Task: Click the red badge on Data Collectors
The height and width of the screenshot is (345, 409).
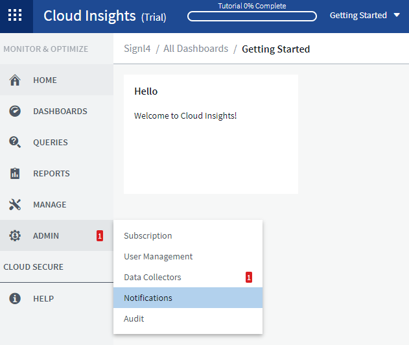Action: pos(249,277)
